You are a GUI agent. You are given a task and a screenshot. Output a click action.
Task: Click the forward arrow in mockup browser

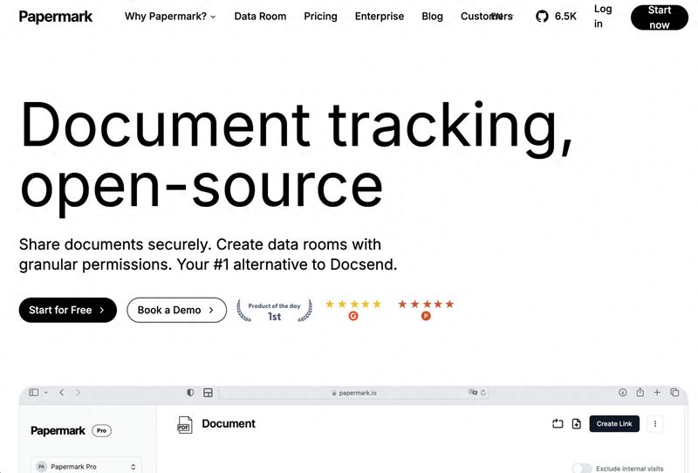[x=79, y=393]
